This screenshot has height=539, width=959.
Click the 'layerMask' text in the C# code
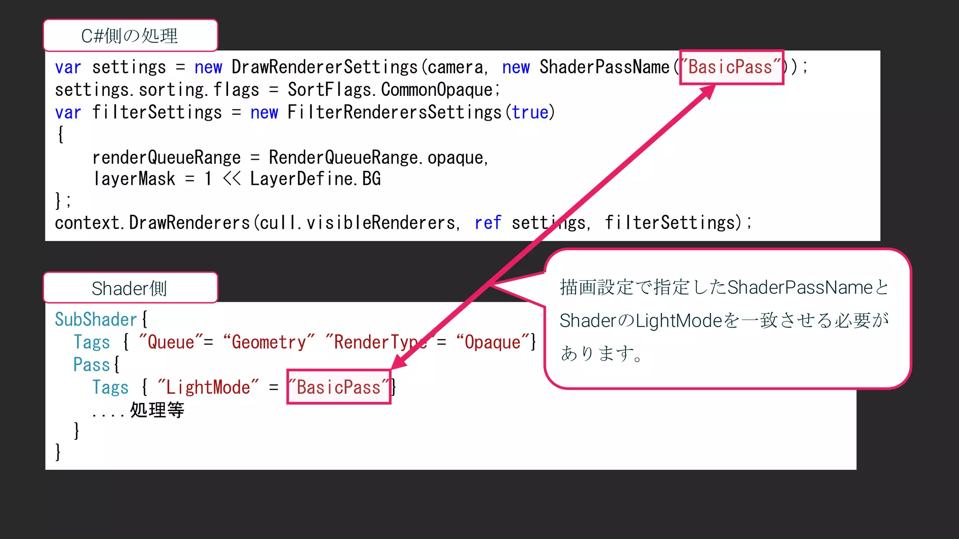pos(134,179)
